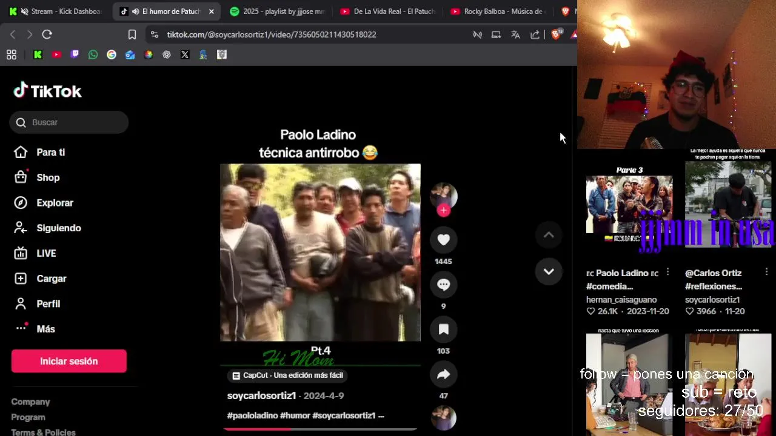Like the video with heart icon

coord(443,240)
